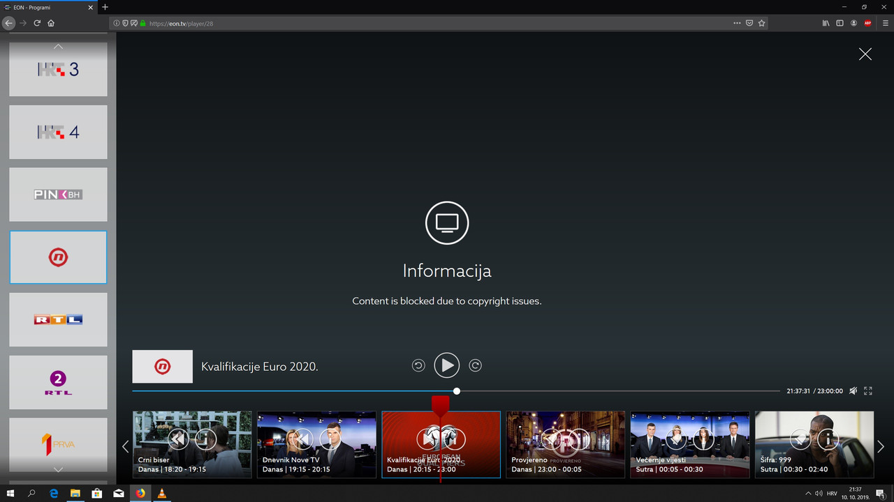The width and height of the screenshot is (894, 502).
Task: Select the Prva channel tile
Action: pos(58,444)
